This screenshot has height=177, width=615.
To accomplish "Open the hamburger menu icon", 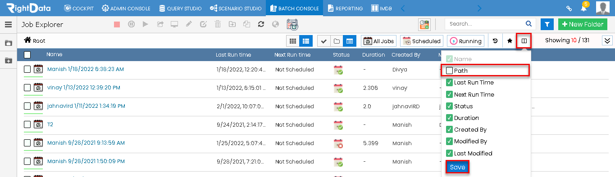I will pyautogui.click(x=8, y=25).
